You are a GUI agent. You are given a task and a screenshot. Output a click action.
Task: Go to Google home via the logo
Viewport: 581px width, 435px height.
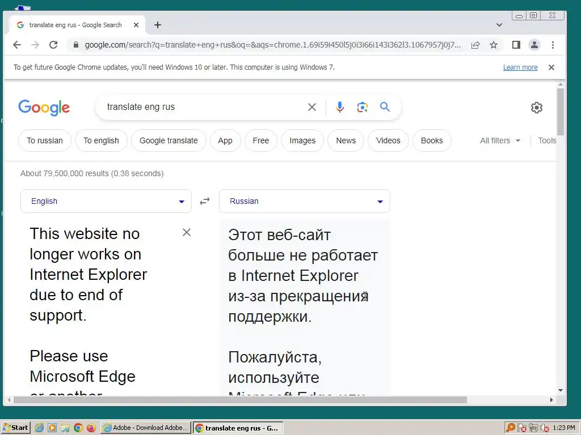coord(44,107)
